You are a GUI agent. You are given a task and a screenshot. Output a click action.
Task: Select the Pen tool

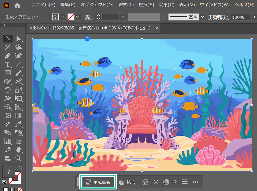coord(8,56)
